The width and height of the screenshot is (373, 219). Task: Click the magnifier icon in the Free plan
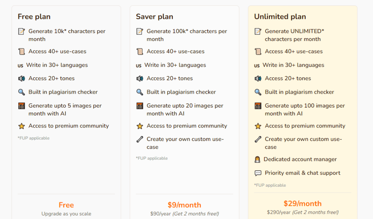21,92
